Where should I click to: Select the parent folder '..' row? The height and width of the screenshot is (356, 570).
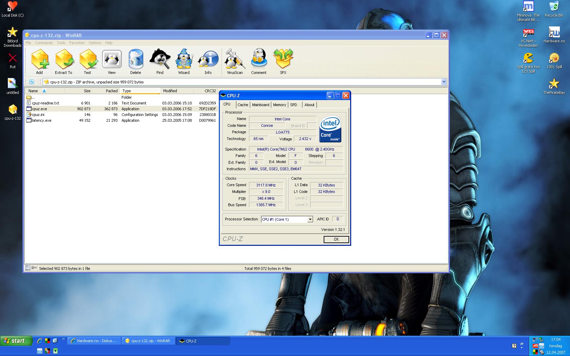(121, 97)
